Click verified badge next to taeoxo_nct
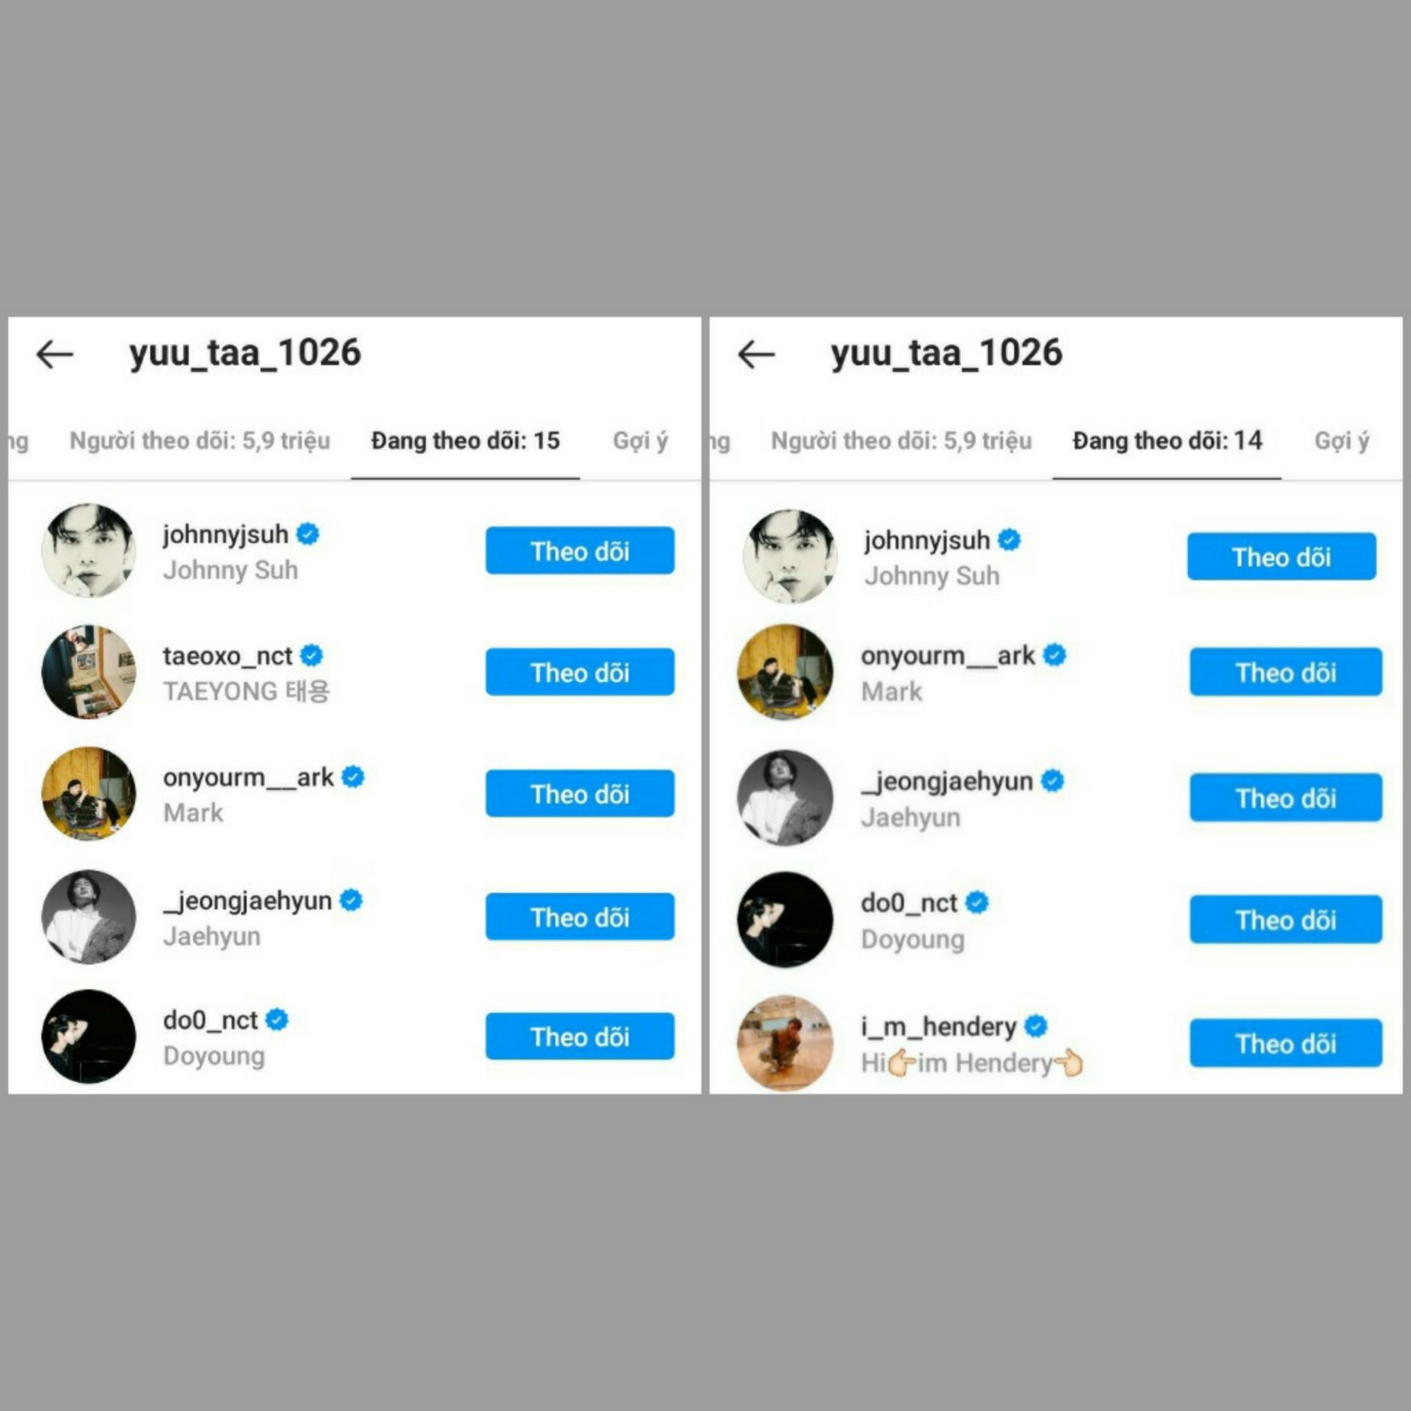Image resolution: width=1411 pixels, height=1411 pixels. click(312, 655)
